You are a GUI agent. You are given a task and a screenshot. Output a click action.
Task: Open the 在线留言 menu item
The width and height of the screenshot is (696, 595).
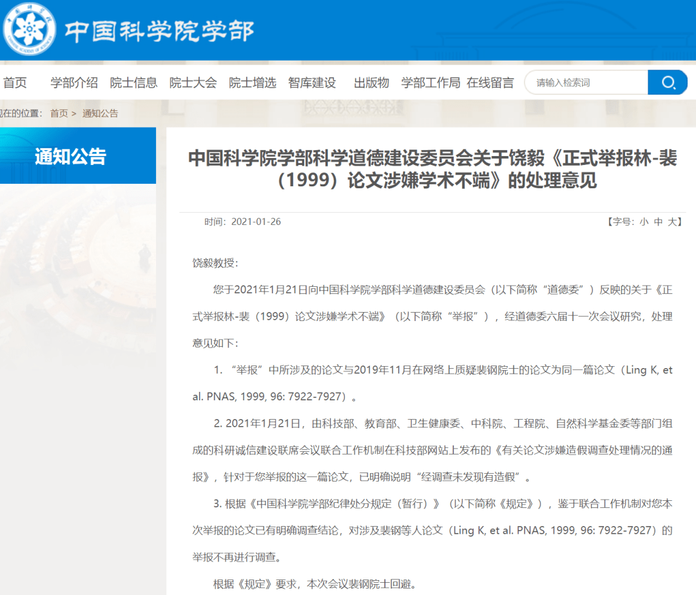coord(490,83)
